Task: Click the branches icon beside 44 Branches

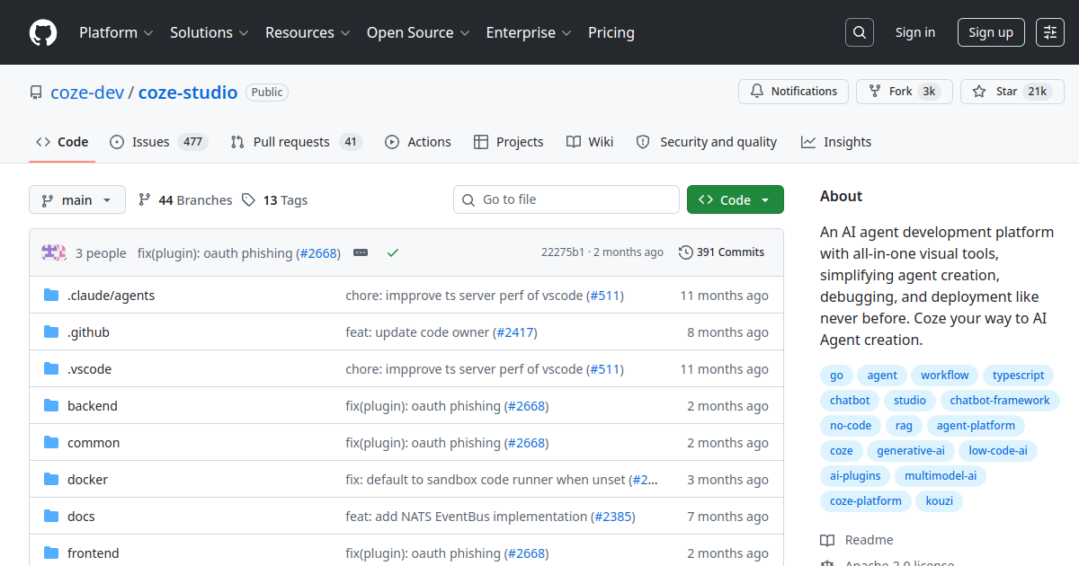Action: point(144,200)
